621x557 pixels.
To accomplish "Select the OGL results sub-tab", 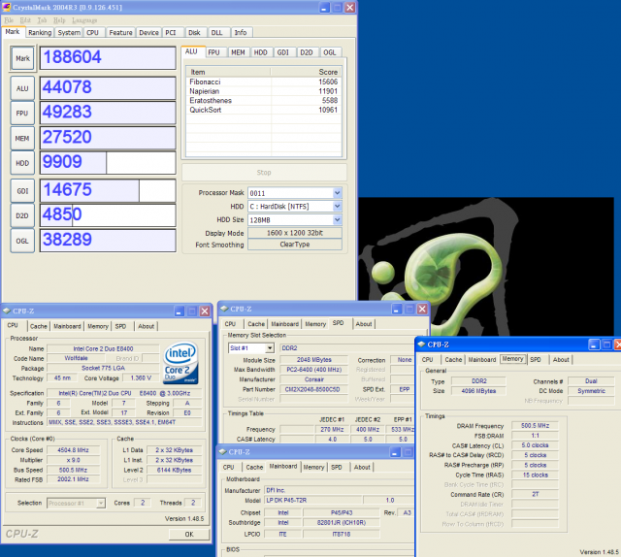I will tap(330, 52).
